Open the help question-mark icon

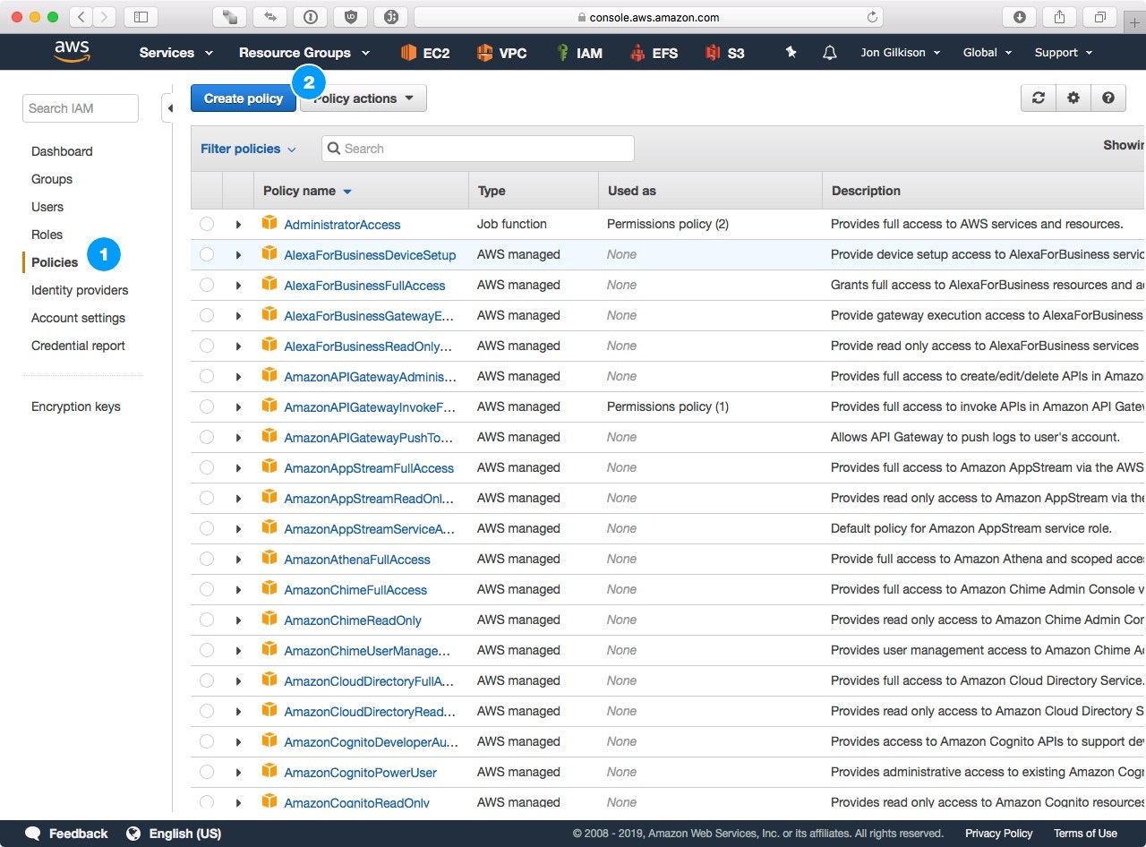[x=1108, y=98]
